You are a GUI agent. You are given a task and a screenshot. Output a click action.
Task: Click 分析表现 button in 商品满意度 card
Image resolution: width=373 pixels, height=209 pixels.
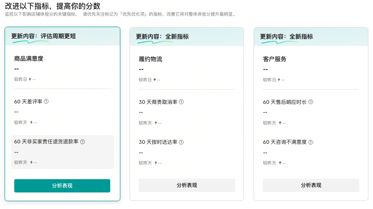[62, 186]
